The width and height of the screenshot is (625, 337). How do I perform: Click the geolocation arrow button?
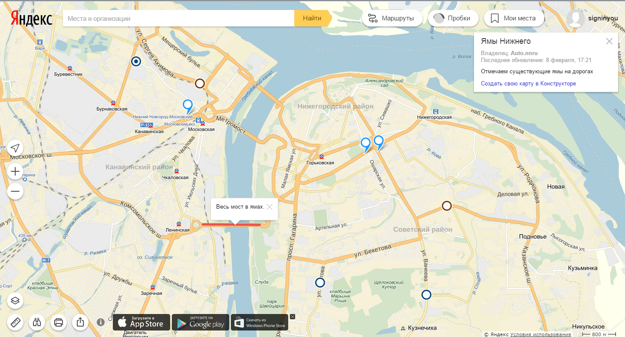point(15,147)
